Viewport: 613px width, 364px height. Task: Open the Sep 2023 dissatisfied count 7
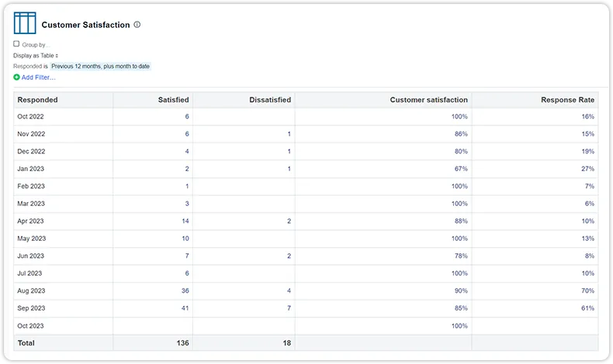pyautogui.click(x=289, y=308)
